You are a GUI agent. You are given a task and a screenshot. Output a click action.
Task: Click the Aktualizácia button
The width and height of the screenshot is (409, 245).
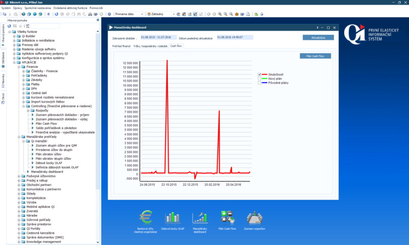[x=318, y=37]
